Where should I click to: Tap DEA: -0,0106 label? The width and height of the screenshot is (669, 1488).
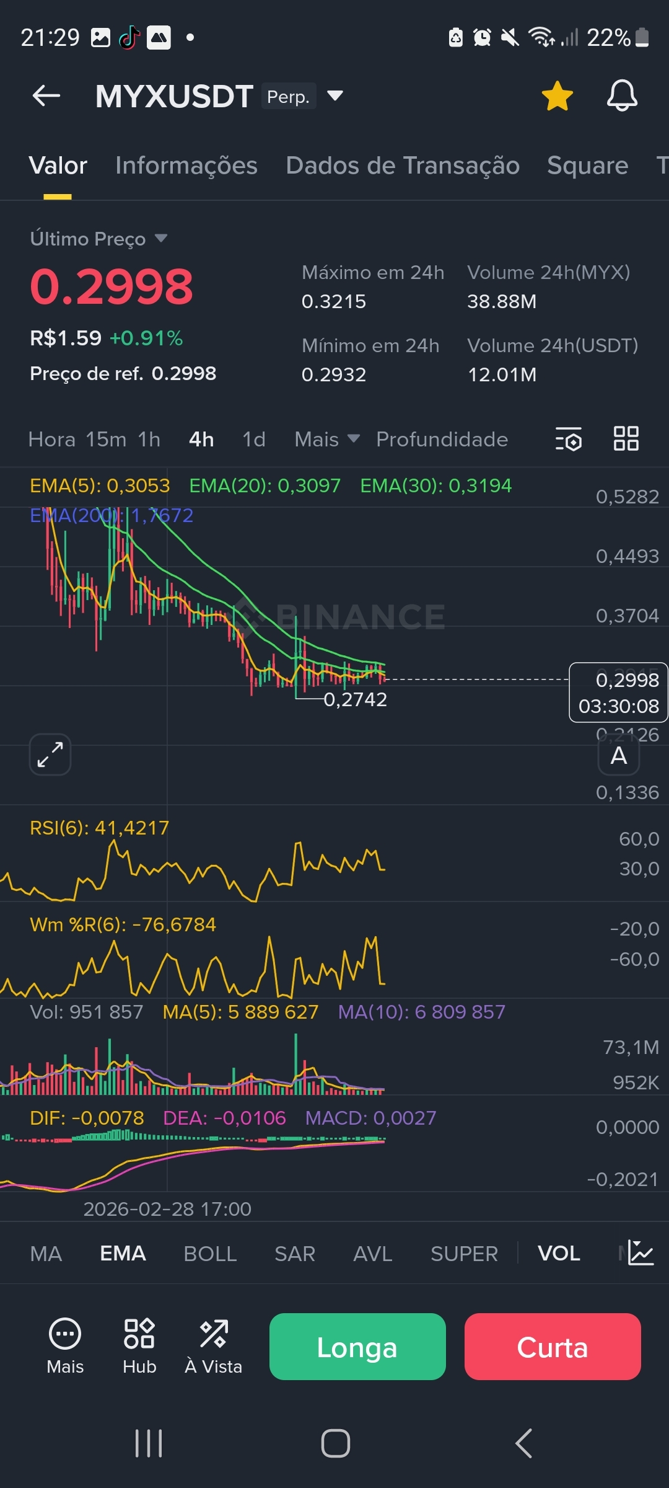tap(224, 1118)
